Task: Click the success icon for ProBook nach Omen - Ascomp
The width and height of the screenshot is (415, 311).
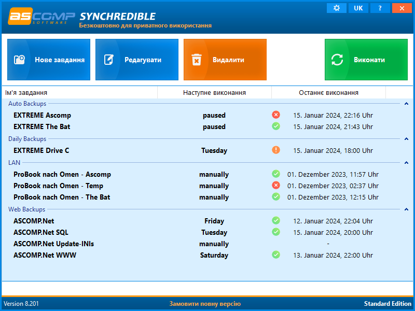Action: pyautogui.click(x=276, y=174)
